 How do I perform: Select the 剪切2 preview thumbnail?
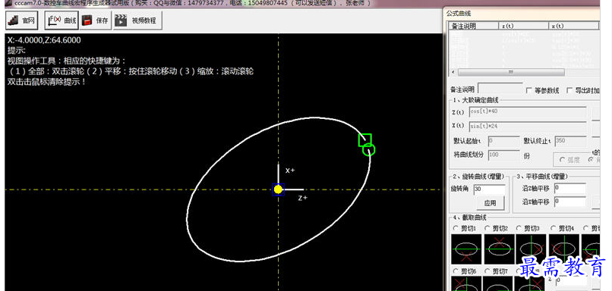tap(499, 249)
